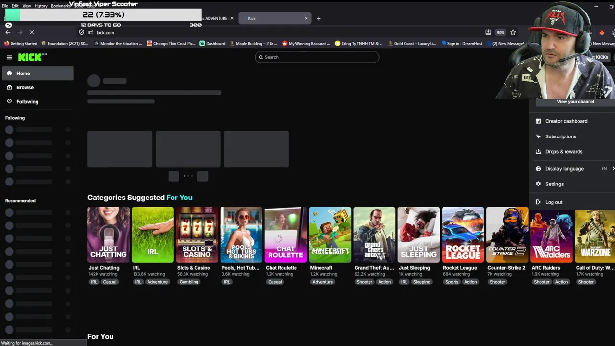Screen dimensions: 615x346
Task: Open the Rocket League category
Action: (463, 235)
